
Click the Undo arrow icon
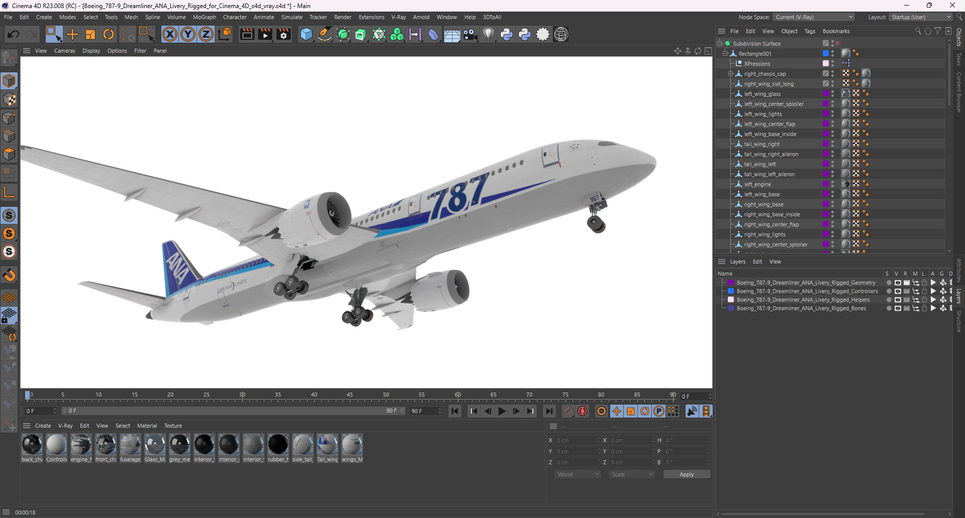click(x=14, y=34)
